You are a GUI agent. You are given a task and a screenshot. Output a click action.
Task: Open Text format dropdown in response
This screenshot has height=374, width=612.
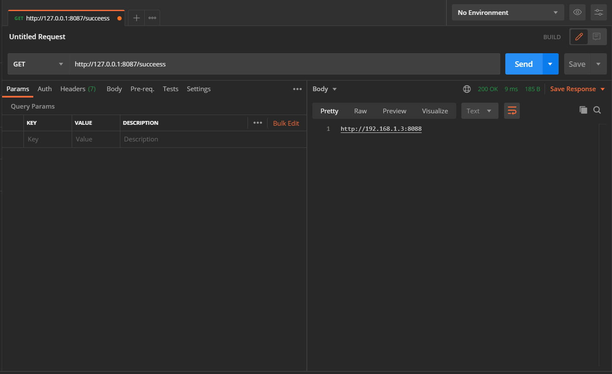click(480, 111)
